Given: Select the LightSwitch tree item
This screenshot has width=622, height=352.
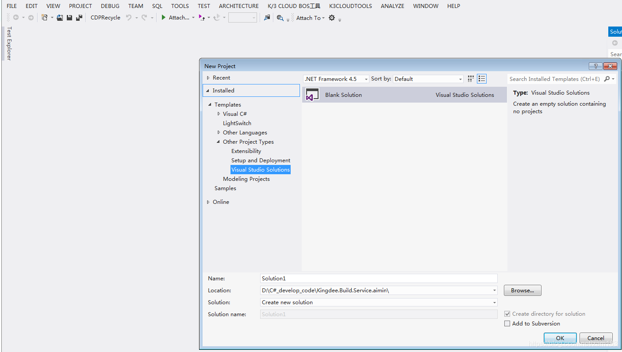Looking at the screenshot, I should pyautogui.click(x=237, y=123).
